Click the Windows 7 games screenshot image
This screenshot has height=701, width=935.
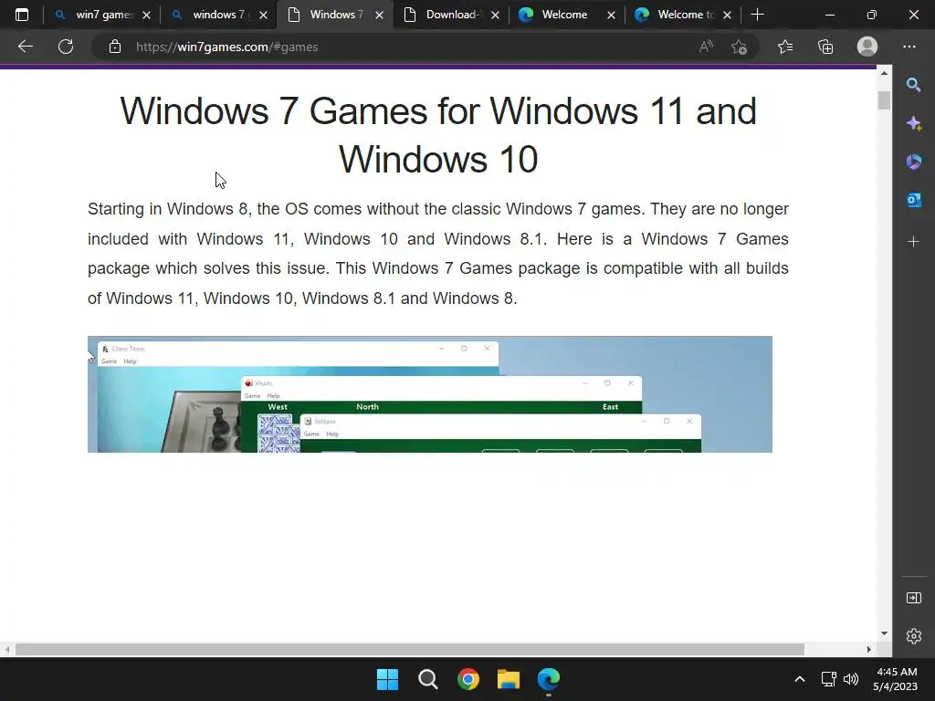430,394
